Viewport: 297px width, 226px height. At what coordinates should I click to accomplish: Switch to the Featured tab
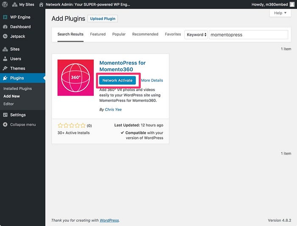tap(98, 34)
